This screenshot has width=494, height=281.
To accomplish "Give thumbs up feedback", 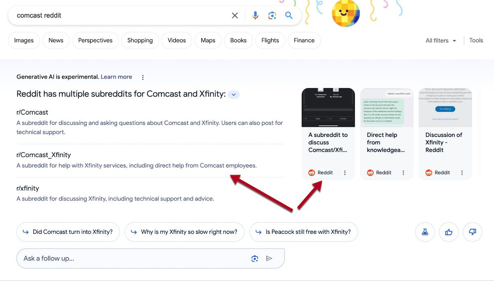I will 449,232.
